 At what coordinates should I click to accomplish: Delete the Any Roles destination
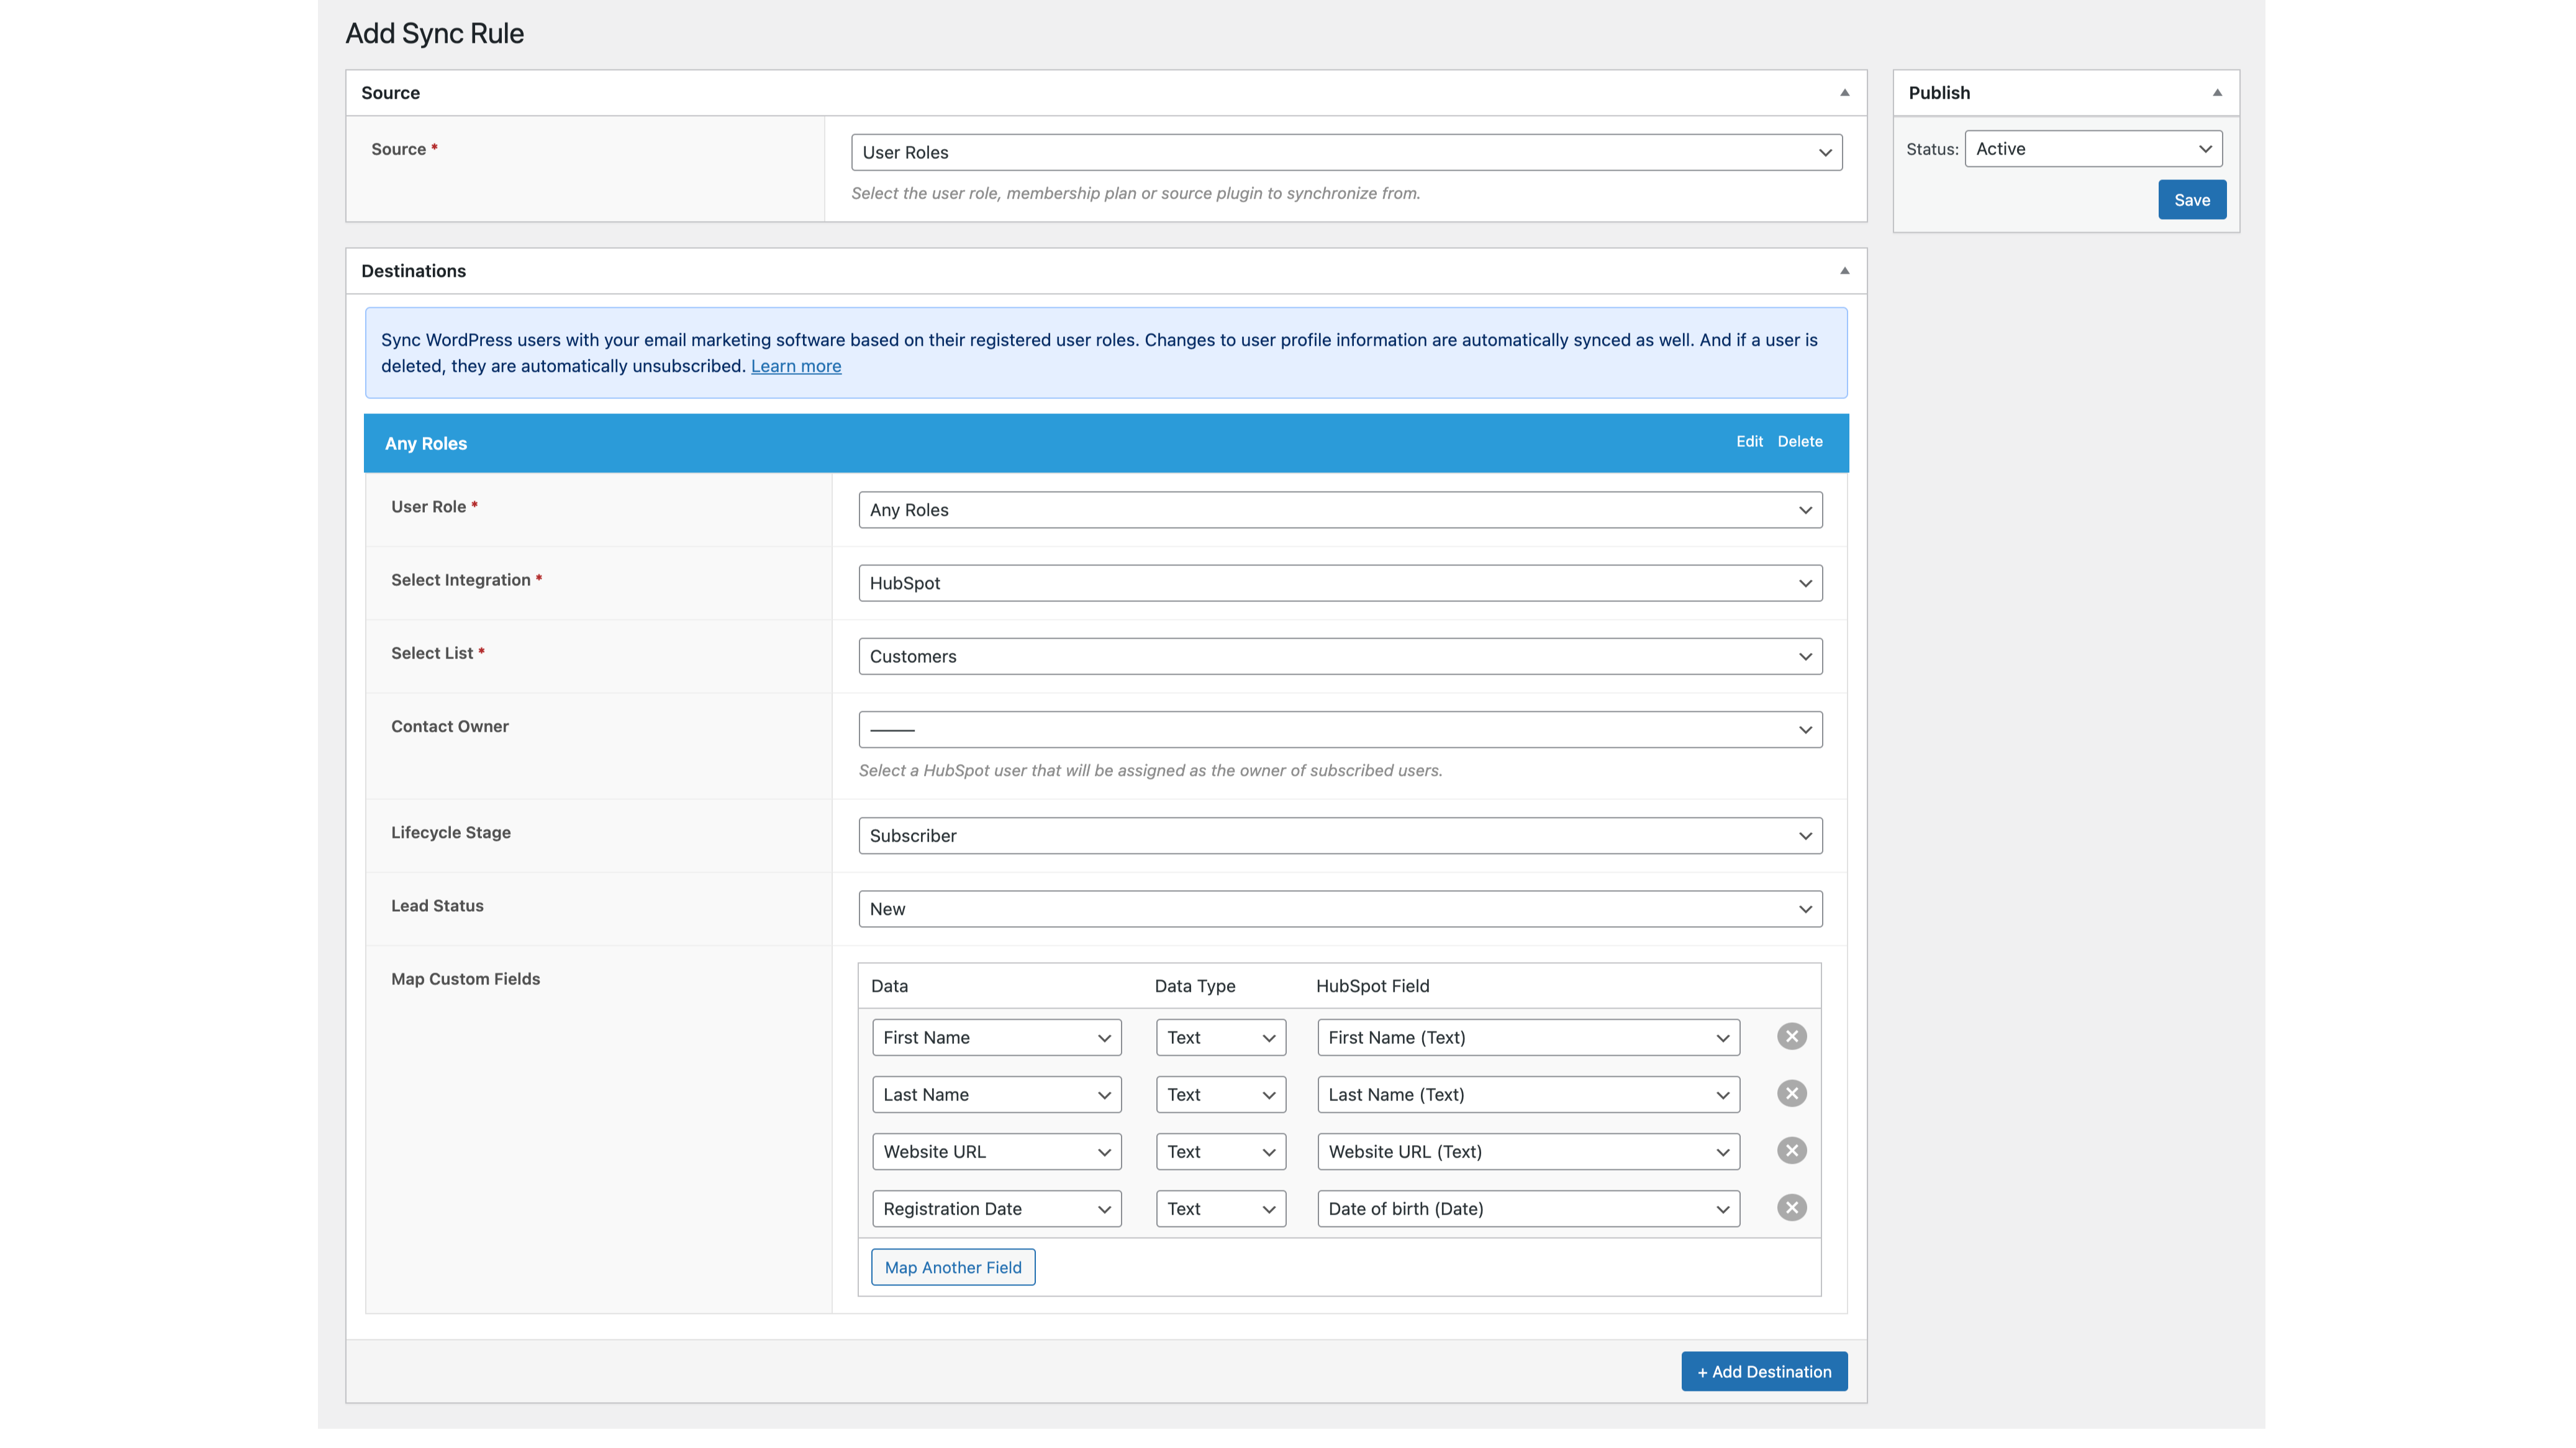click(1799, 441)
